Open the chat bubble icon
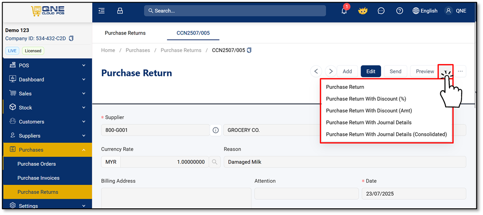 (381, 11)
